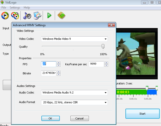Open the Settings menu
Screen dimensions: 161x126
click(15, 8)
